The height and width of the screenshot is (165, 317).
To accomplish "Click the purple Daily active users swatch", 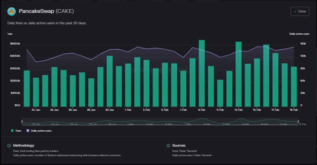I will [x=28, y=131].
